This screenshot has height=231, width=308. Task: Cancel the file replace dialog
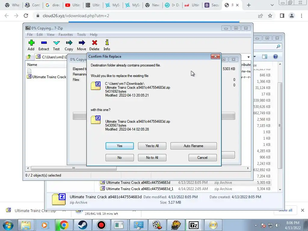click(202, 158)
